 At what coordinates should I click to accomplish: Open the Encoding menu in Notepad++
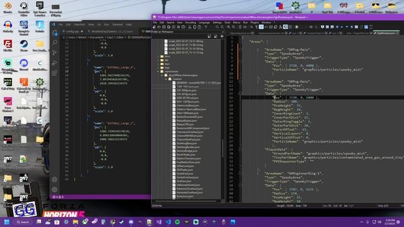pos(191,23)
